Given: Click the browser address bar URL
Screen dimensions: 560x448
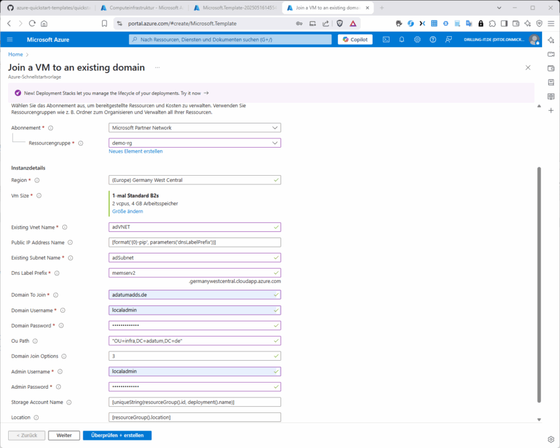Looking at the screenshot, I should click(x=182, y=23).
